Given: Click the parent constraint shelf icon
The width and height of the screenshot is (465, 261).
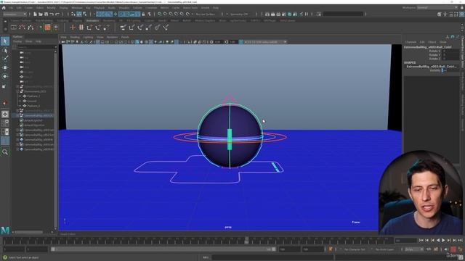Looking at the screenshot, I should click(x=123, y=28).
